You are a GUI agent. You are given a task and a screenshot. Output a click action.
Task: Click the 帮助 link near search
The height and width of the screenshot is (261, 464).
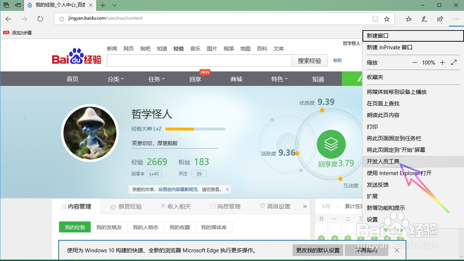tap(337, 61)
